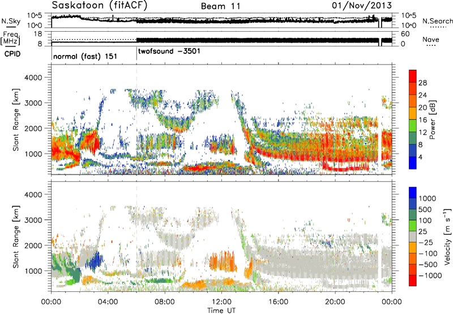The height and width of the screenshot is (314, 453).
Task: Click the '20:00' time tick label
Action: click(x=335, y=302)
